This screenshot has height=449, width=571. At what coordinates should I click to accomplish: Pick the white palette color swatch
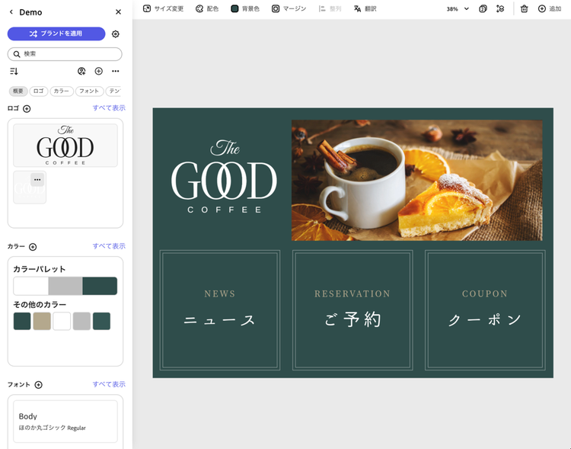coord(31,286)
